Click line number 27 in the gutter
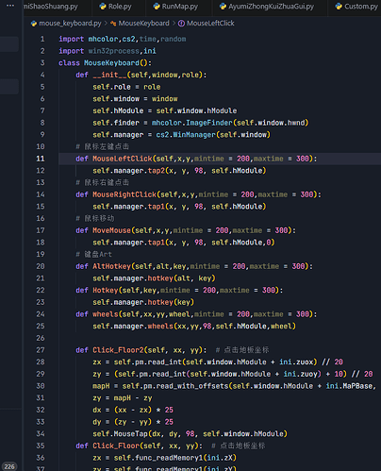 41,350
